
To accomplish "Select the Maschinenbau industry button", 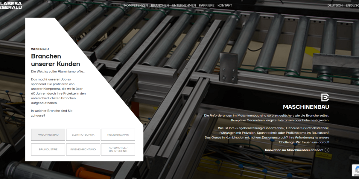I will coord(48,135).
